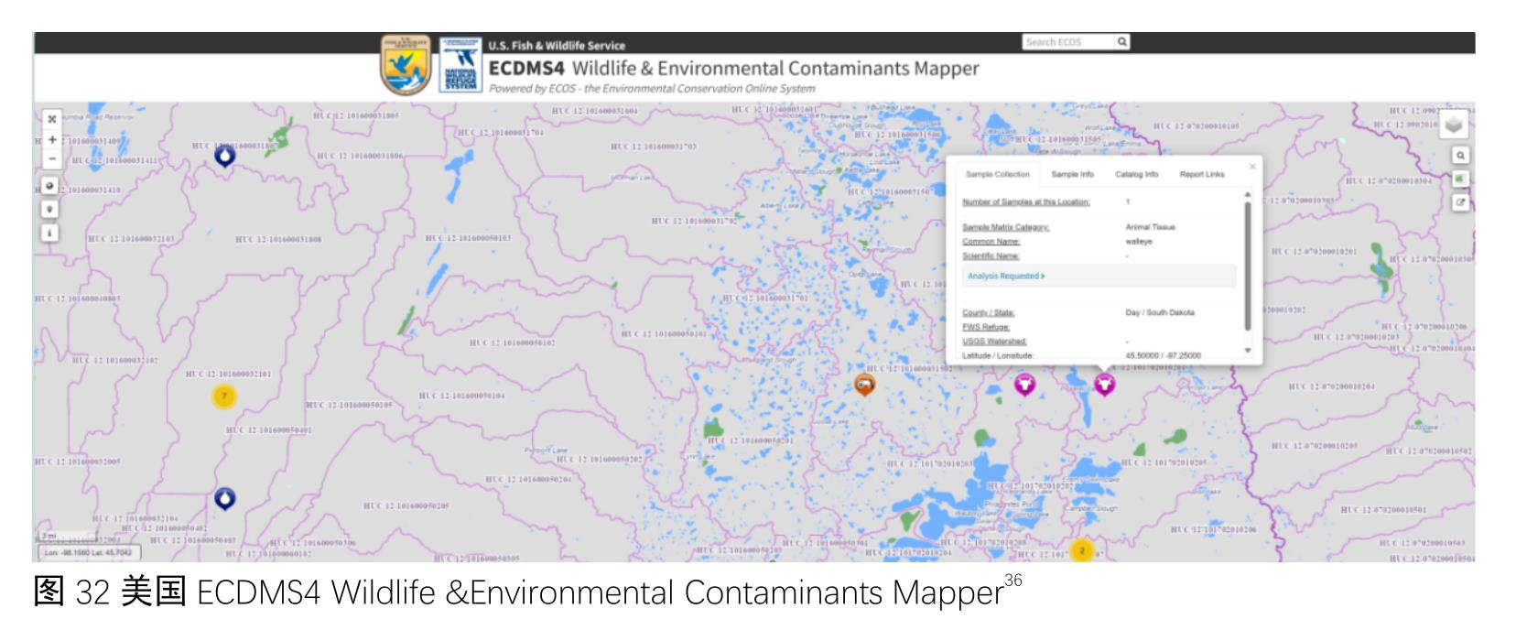Select the Report Links tab
The height and width of the screenshot is (630, 1516).
(1201, 174)
